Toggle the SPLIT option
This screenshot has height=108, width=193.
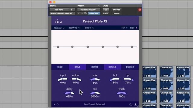click(134, 28)
